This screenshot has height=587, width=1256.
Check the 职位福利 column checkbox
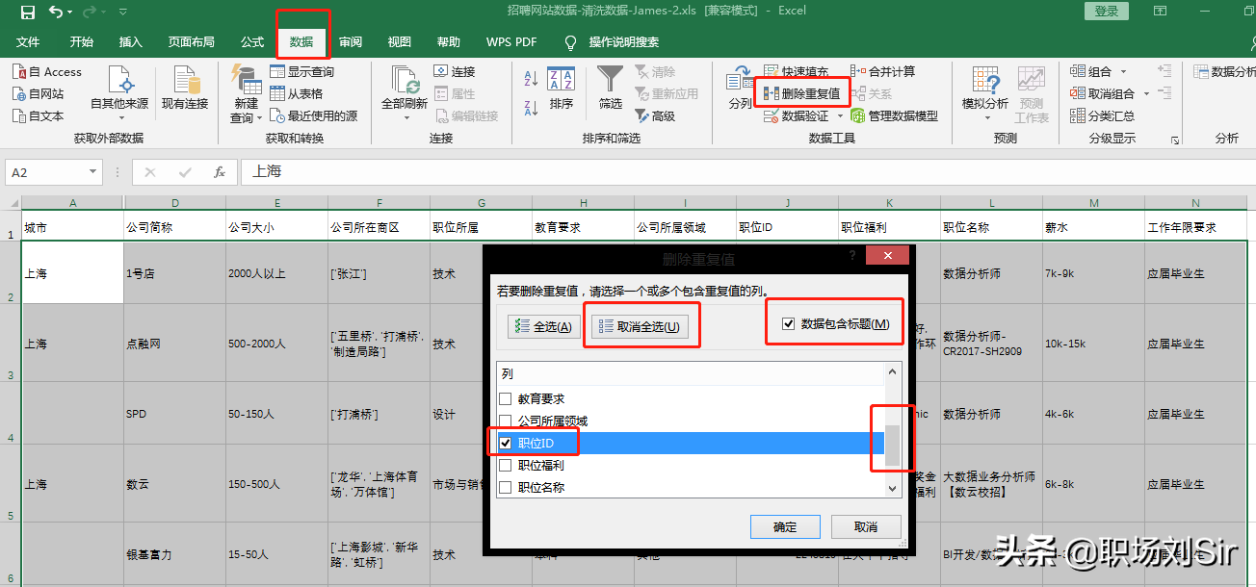pyautogui.click(x=505, y=466)
